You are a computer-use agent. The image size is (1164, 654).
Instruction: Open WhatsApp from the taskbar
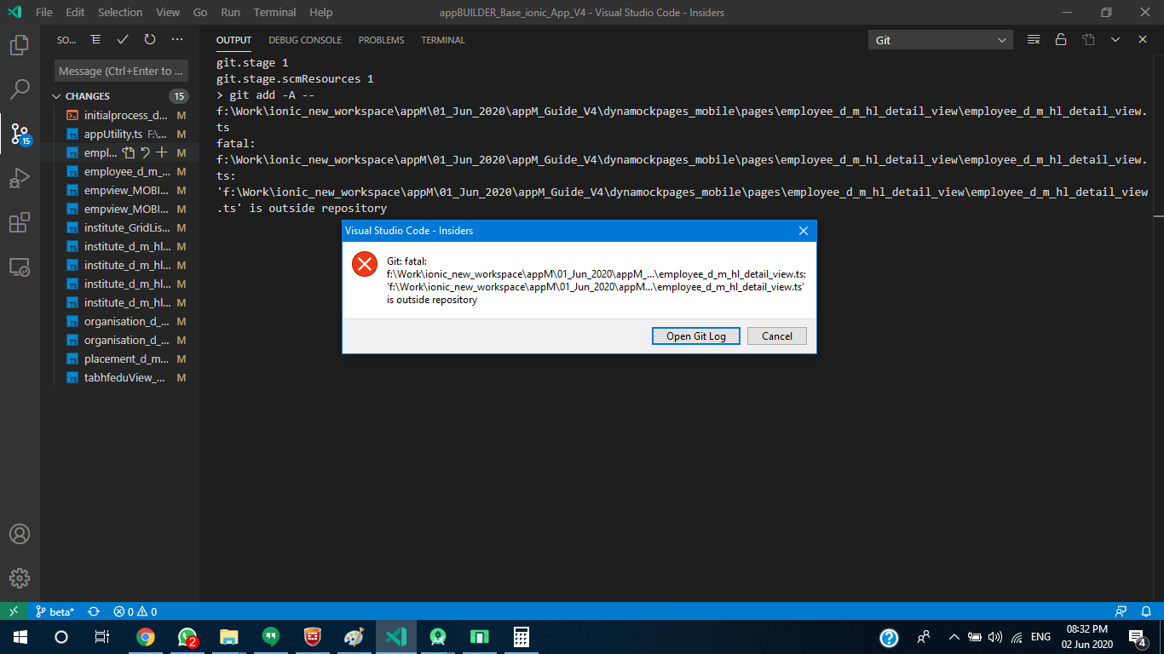pos(187,636)
